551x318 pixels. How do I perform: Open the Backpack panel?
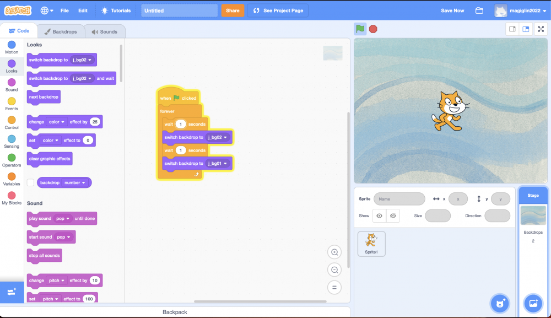pos(175,312)
